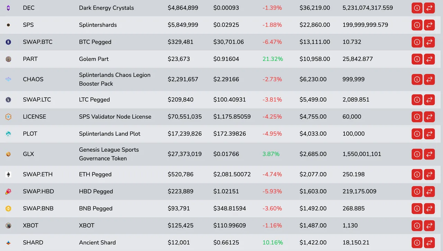Click the 1,550,001,101 supply value
Viewport: 443px width, 251px height.
[362, 154]
